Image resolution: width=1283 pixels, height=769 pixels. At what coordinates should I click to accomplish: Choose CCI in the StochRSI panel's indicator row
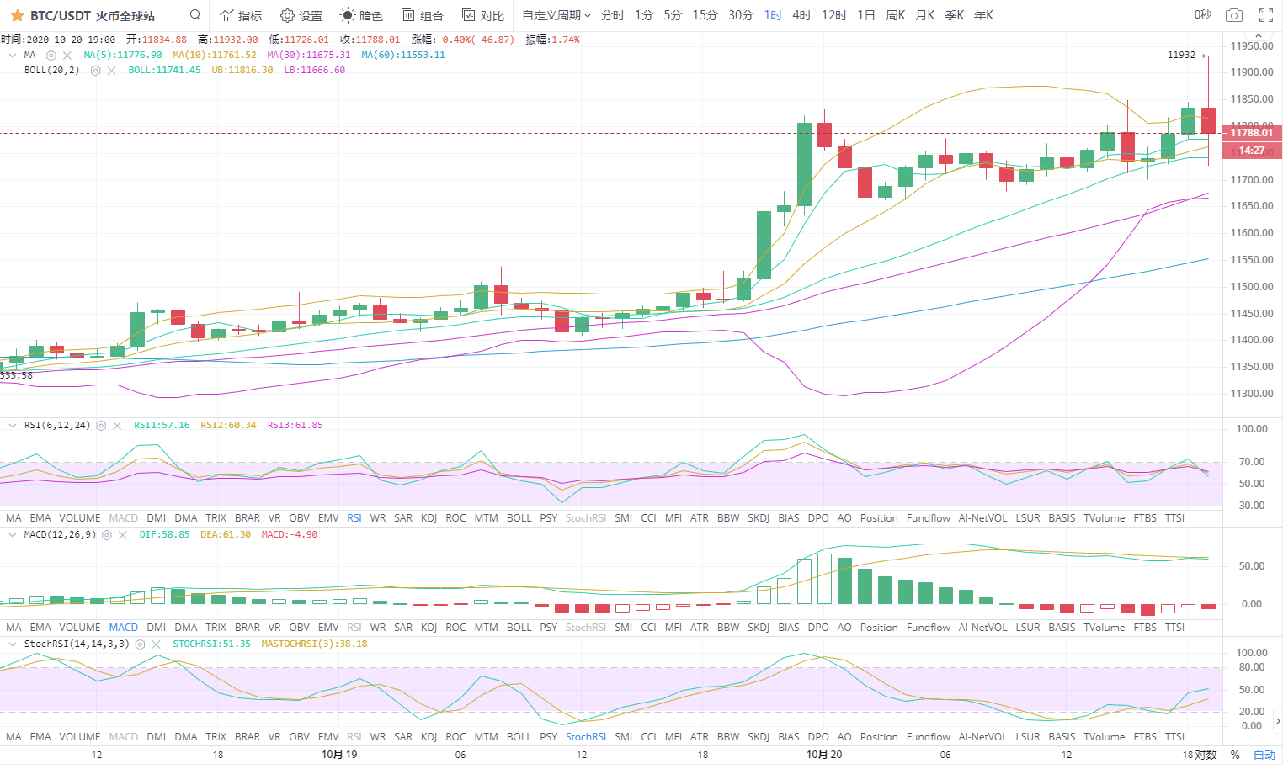(648, 737)
